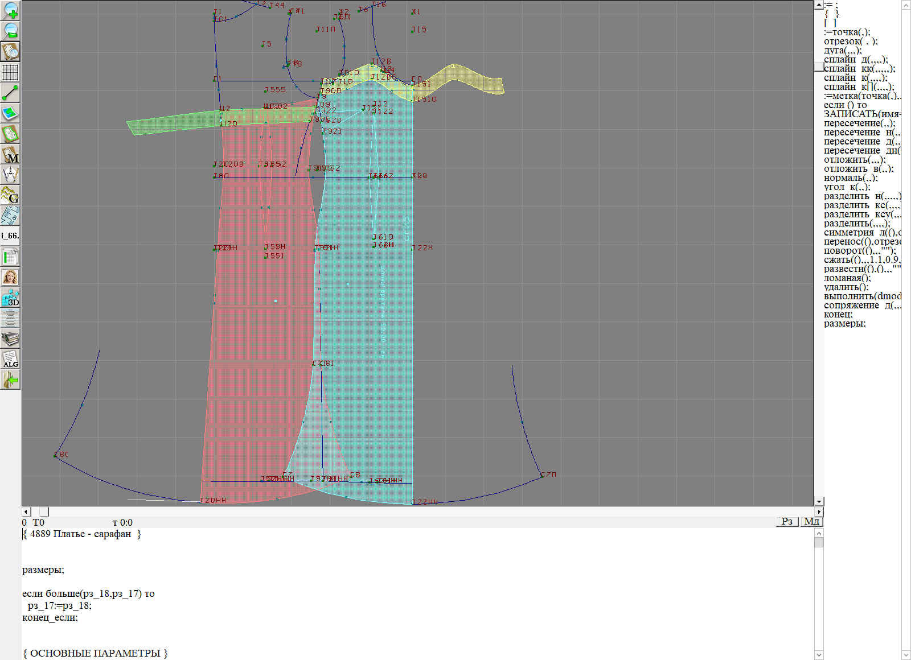
Task: Toggle the grid display icon
Action: [x=10, y=72]
